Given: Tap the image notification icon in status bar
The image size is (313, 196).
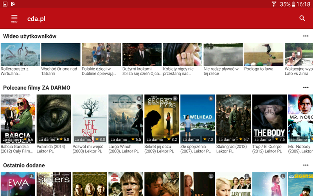Looking at the screenshot, I should click(5, 4).
